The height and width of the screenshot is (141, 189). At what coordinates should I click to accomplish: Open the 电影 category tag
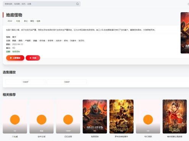[x=39, y=21]
